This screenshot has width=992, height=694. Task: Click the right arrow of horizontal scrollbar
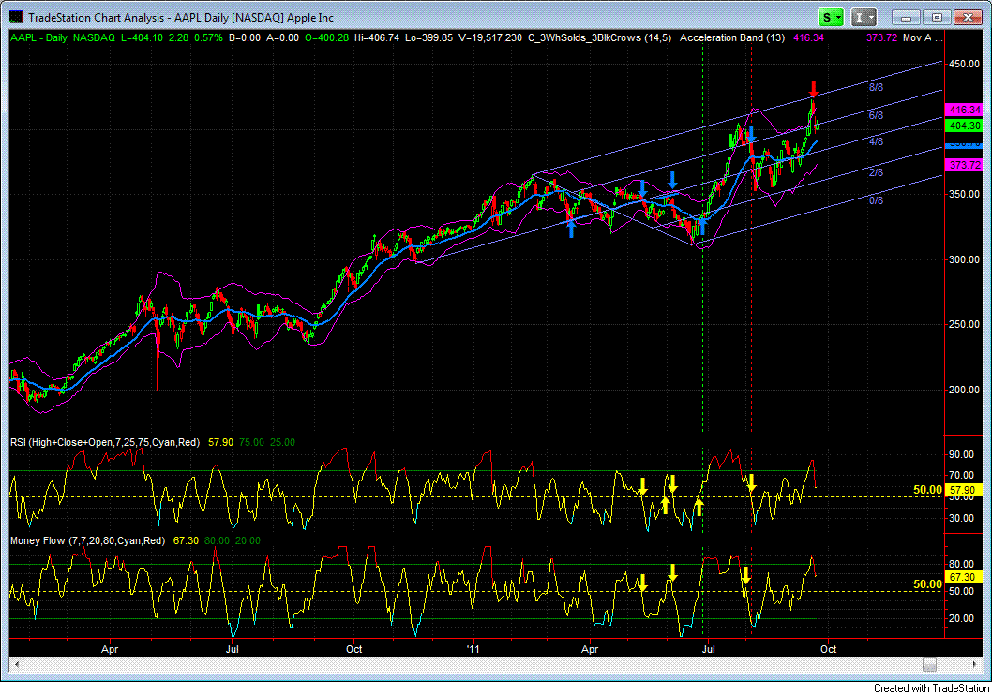pos(975,664)
